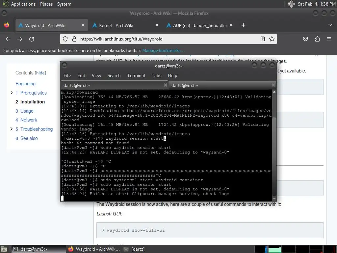The image size is (337, 253).
Task: Close the Waydroid - ArchWiki tab
Action: [x=83, y=25]
